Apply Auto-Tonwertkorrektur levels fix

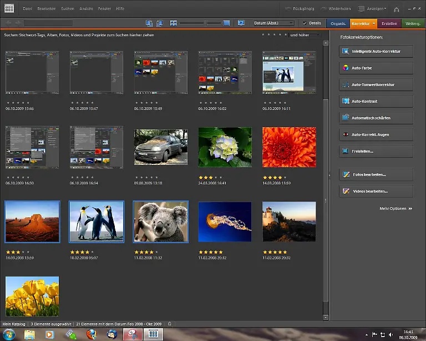(376, 85)
